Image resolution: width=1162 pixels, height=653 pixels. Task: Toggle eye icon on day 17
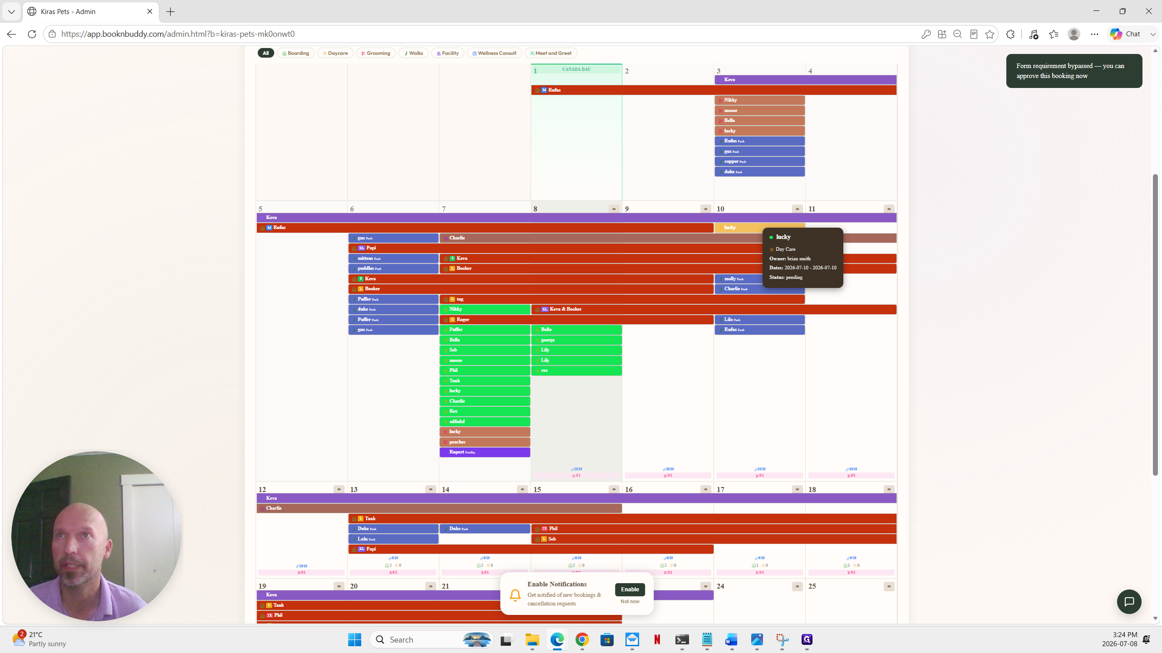797,489
